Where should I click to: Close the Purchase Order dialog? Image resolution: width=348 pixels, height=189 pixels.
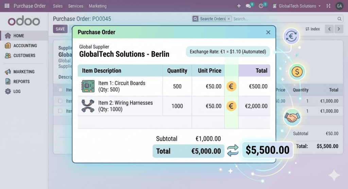pos(268,32)
